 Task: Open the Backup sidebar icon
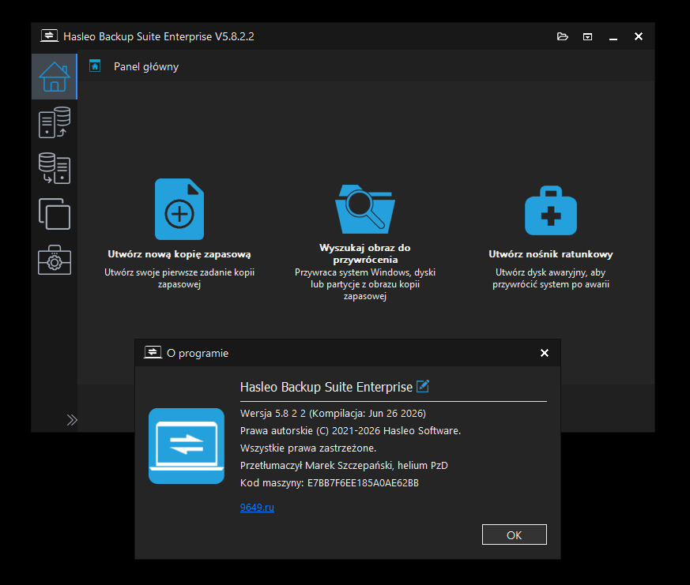[x=54, y=122]
